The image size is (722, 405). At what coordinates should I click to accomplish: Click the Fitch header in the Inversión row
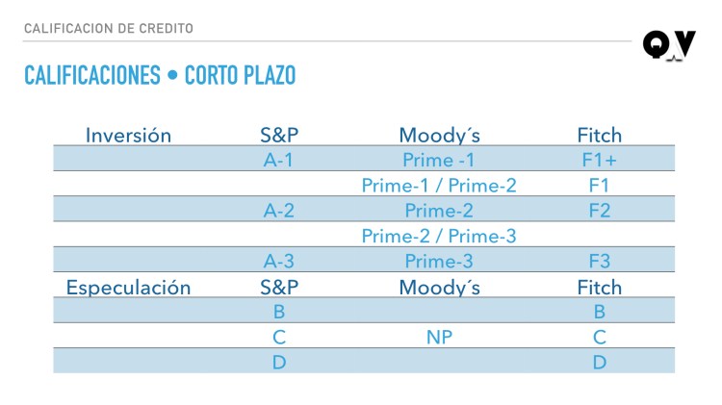599,136
